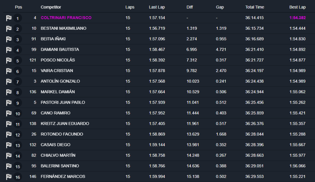Select the checkered flag on Markel Damián's row
Screen dimensions: 315x182
click(9, 92)
